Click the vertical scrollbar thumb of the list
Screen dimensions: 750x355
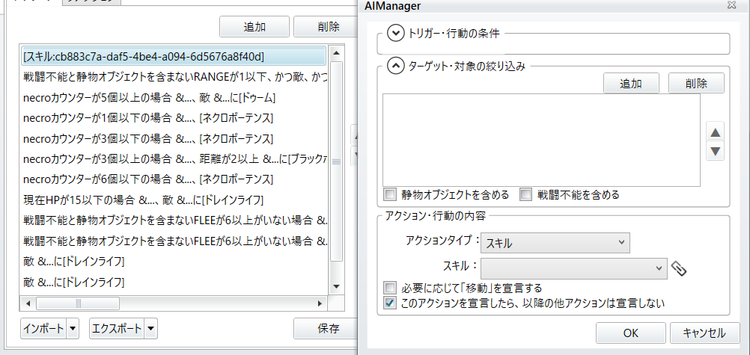tap(336, 161)
